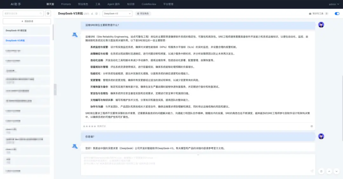Image resolution: width=343 pixels, height=179 pixels.
Task: Click user avatar beside 你是谁? message
Action: [x=321, y=136]
